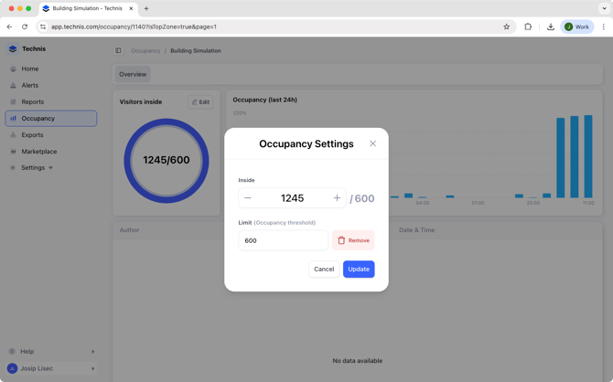Go to Reports in the sidebar
The height and width of the screenshot is (382, 613).
pyautogui.click(x=33, y=101)
